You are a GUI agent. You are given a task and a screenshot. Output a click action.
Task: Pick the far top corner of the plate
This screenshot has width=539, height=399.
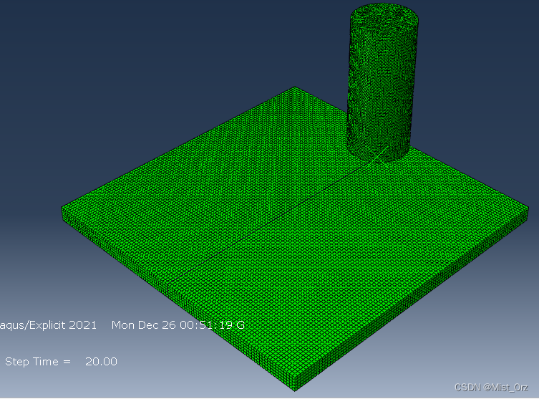[x=294, y=89]
